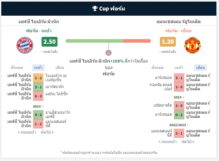This screenshot has width=219, height=161.
Task: Select เยือน tab under Bayern form
Action: click(x=60, y=68)
